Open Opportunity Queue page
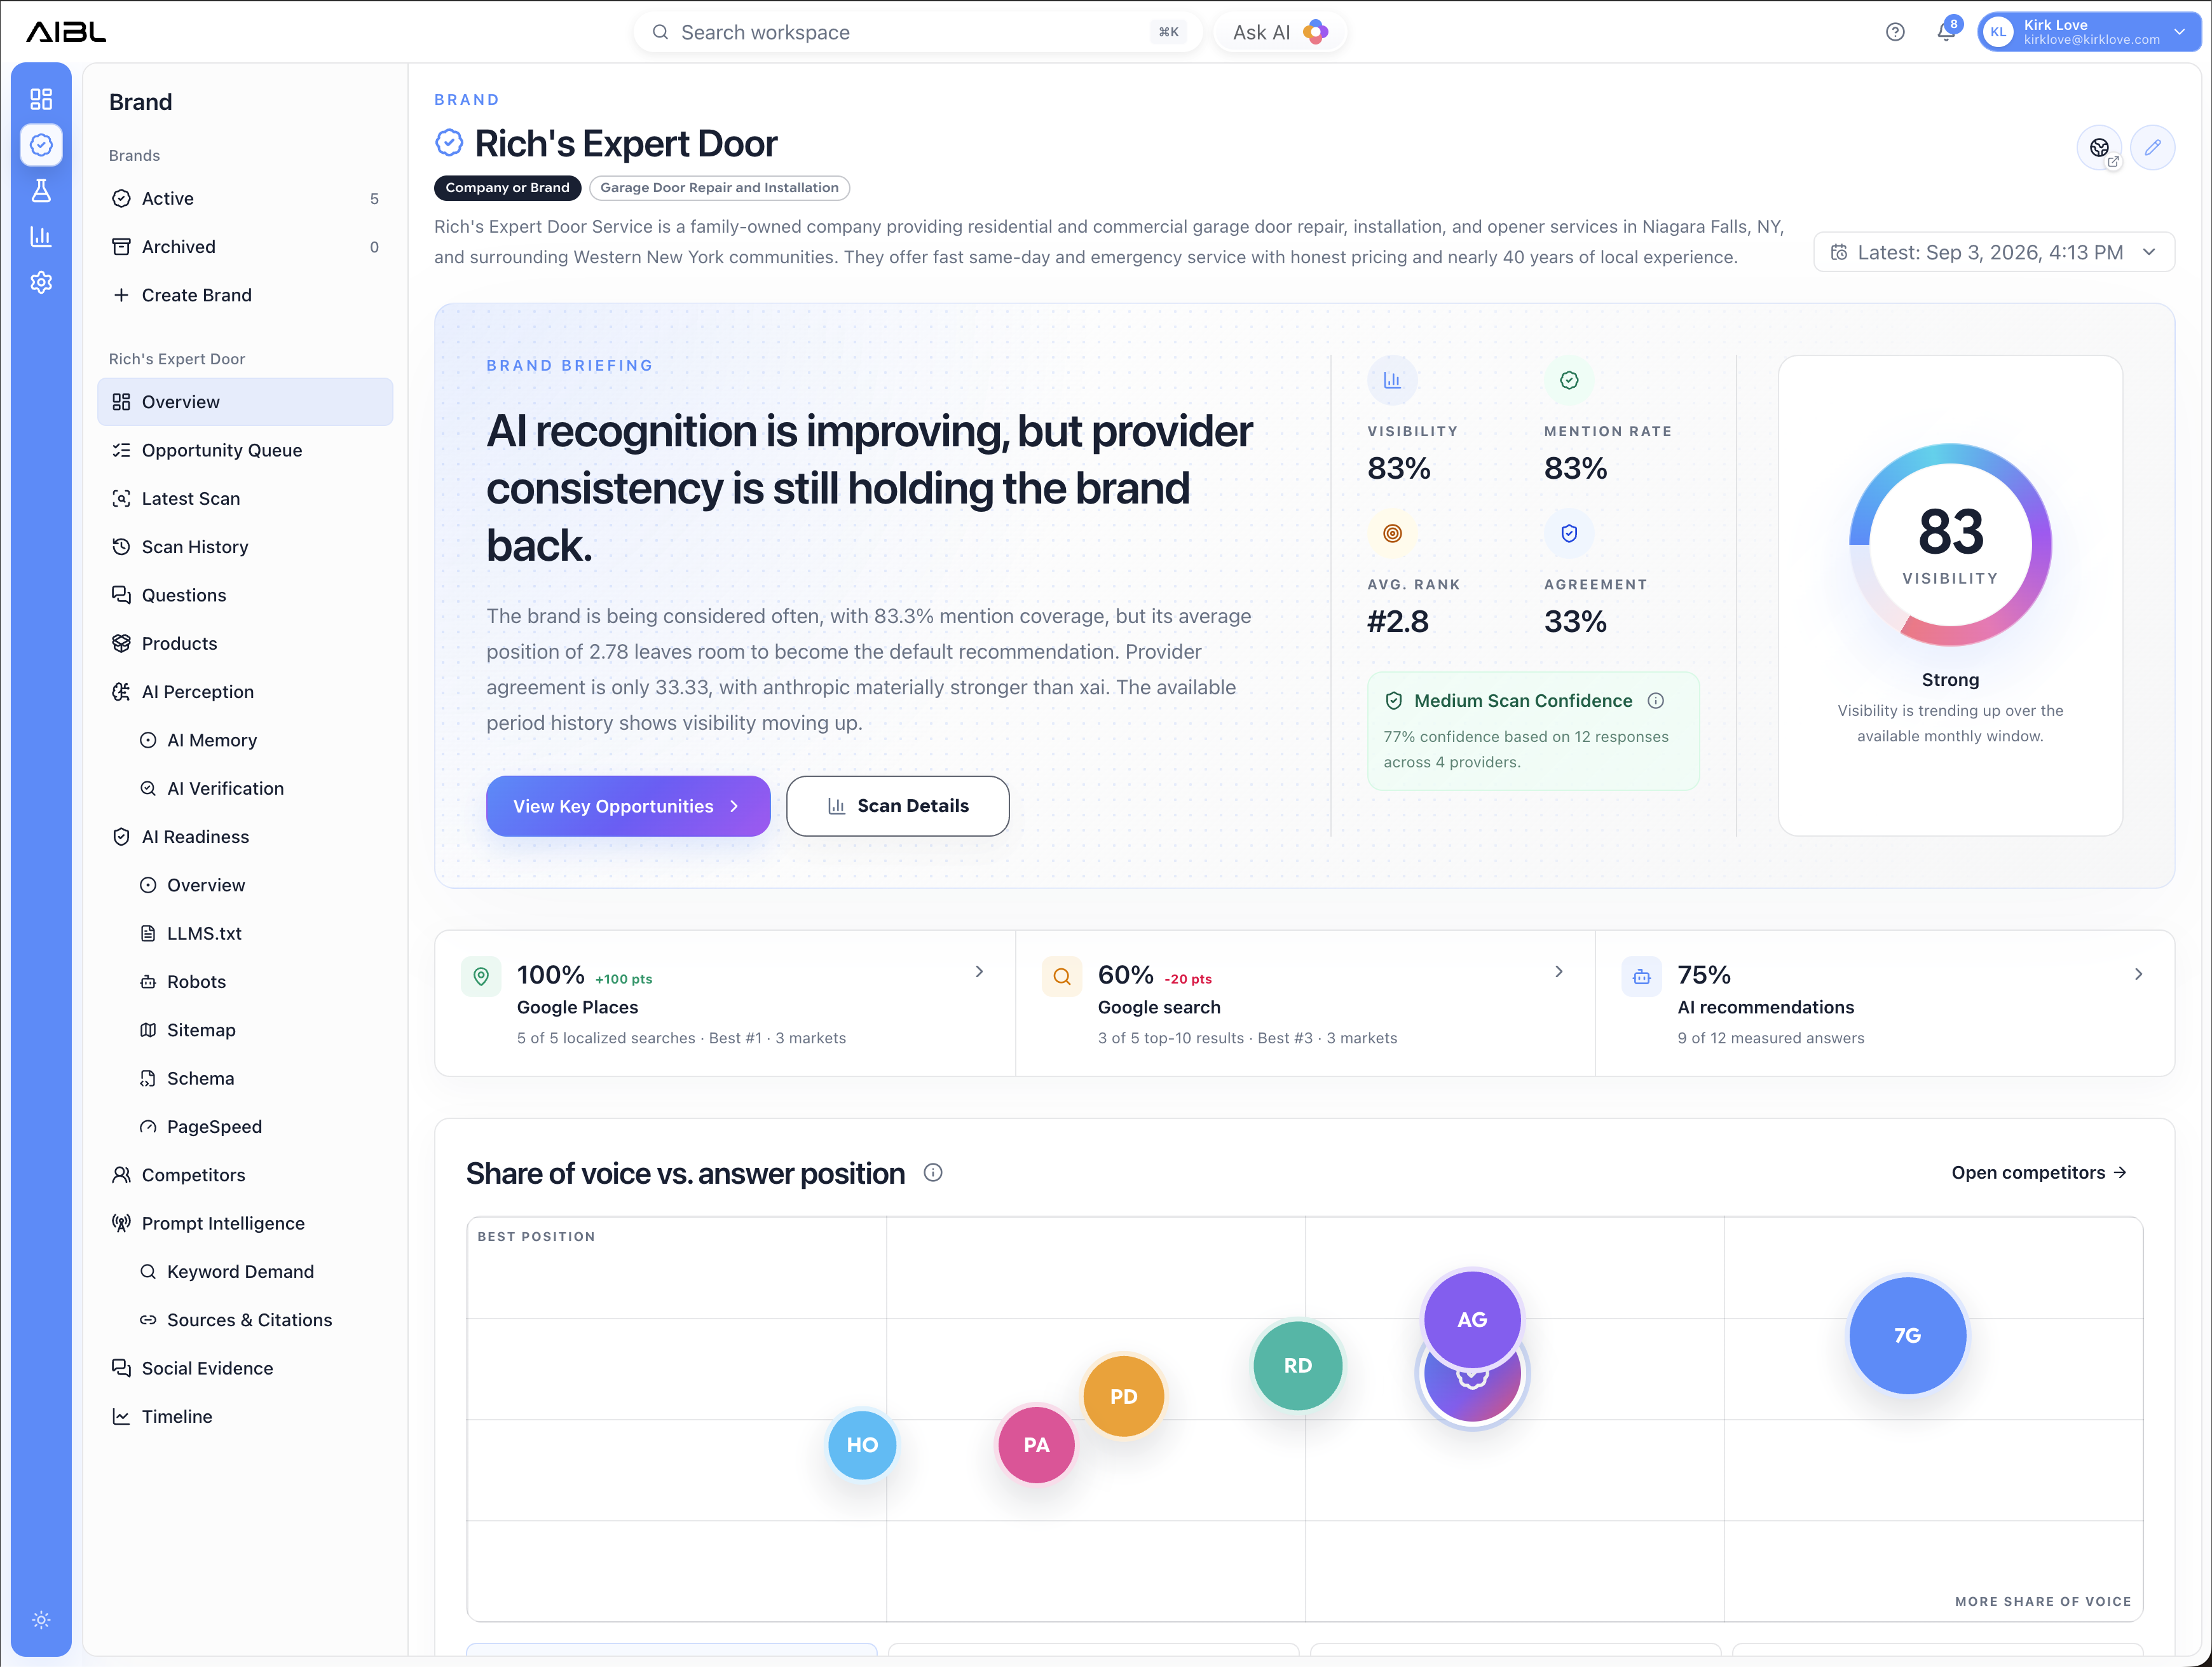Image resolution: width=2212 pixels, height=1667 pixels. (245, 450)
